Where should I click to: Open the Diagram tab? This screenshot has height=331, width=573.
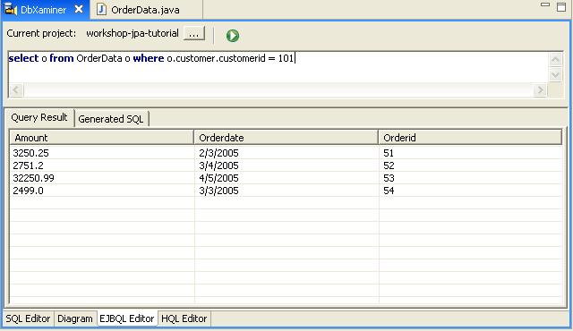[75, 318]
